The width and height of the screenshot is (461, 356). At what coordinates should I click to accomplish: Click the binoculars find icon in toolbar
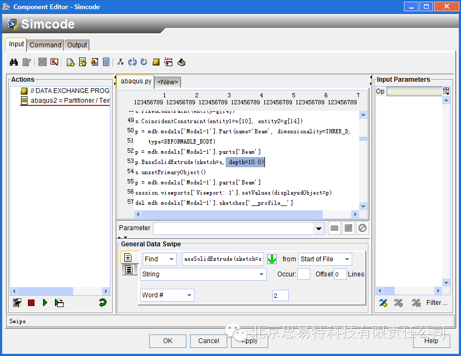(x=13, y=62)
